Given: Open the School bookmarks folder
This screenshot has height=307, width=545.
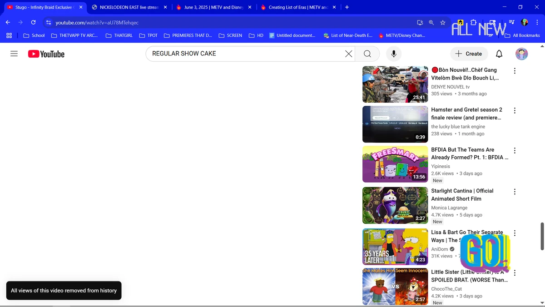Looking at the screenshot, I should (33, 35).
